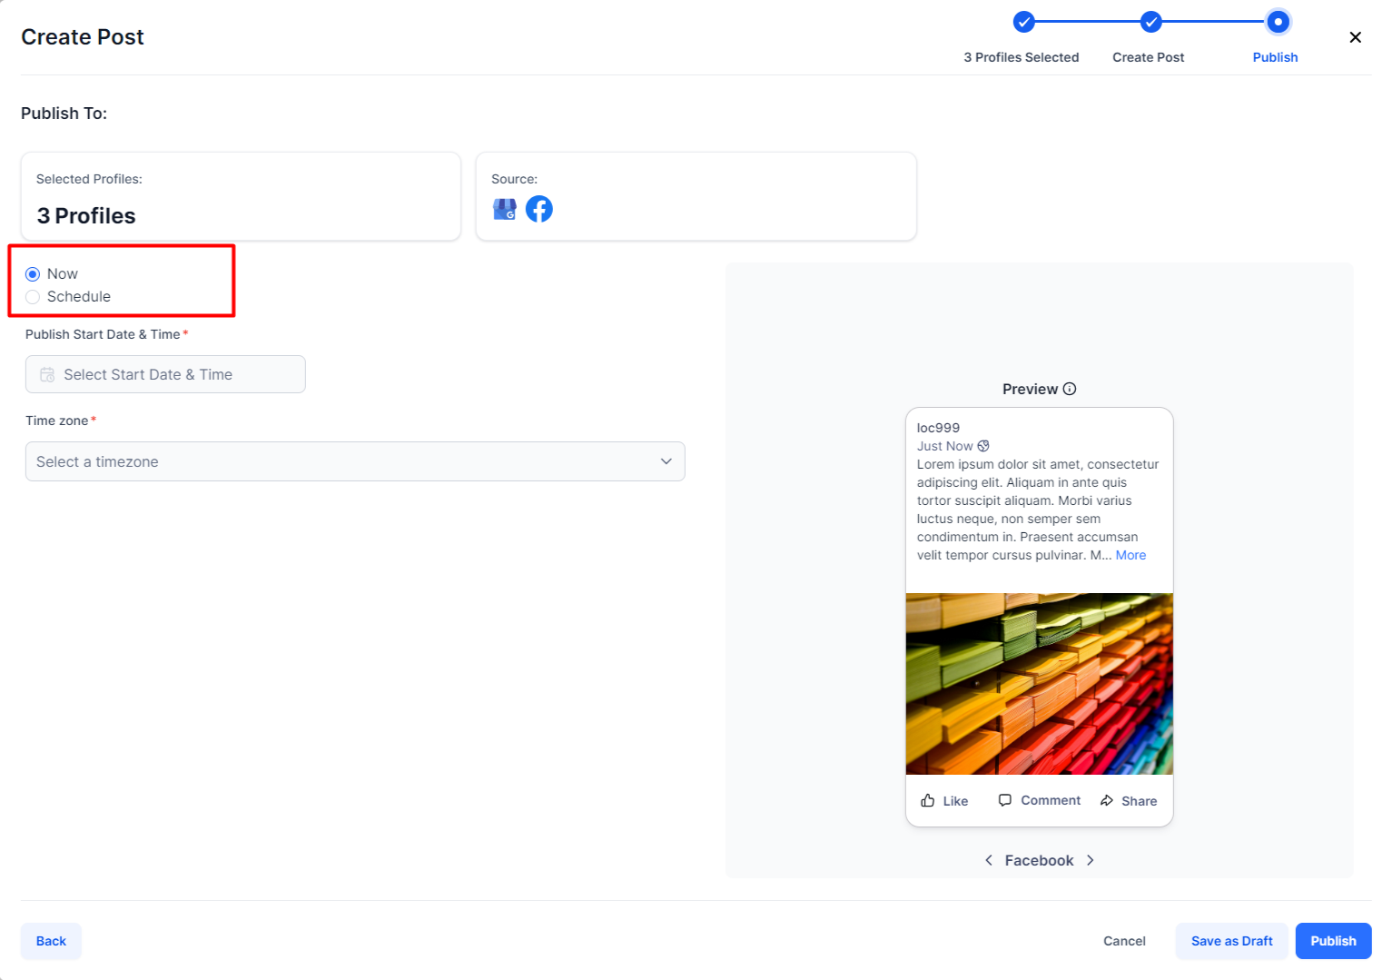Viewport: 1392px width, 980px height.
Task: Click the Share arrow icon in preview
Action: (1107, 800)
